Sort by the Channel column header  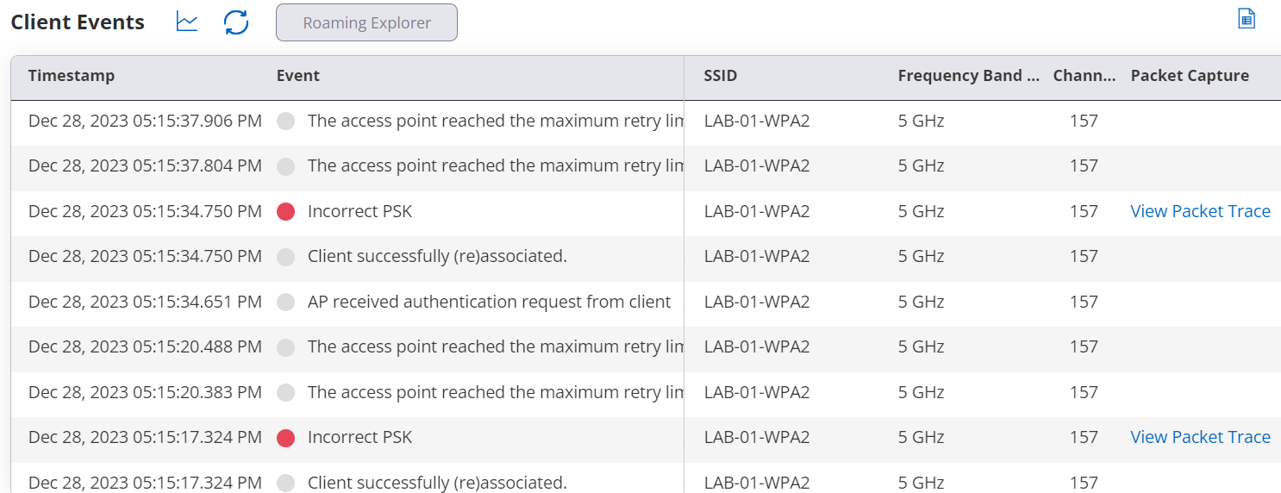(x=1084, y=76)
